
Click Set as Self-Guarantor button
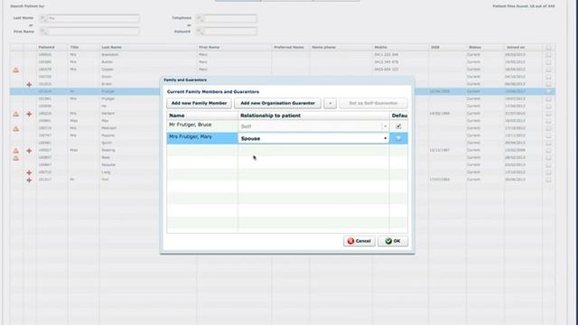pyautogui.click(x=373, y=103)
